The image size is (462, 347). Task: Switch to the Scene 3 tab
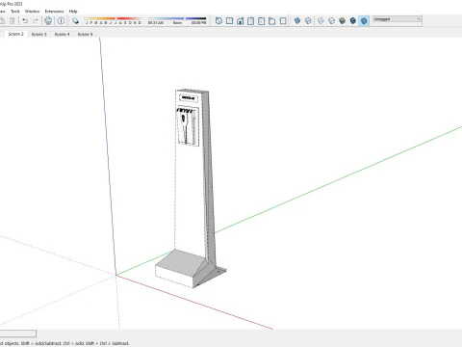38,34
